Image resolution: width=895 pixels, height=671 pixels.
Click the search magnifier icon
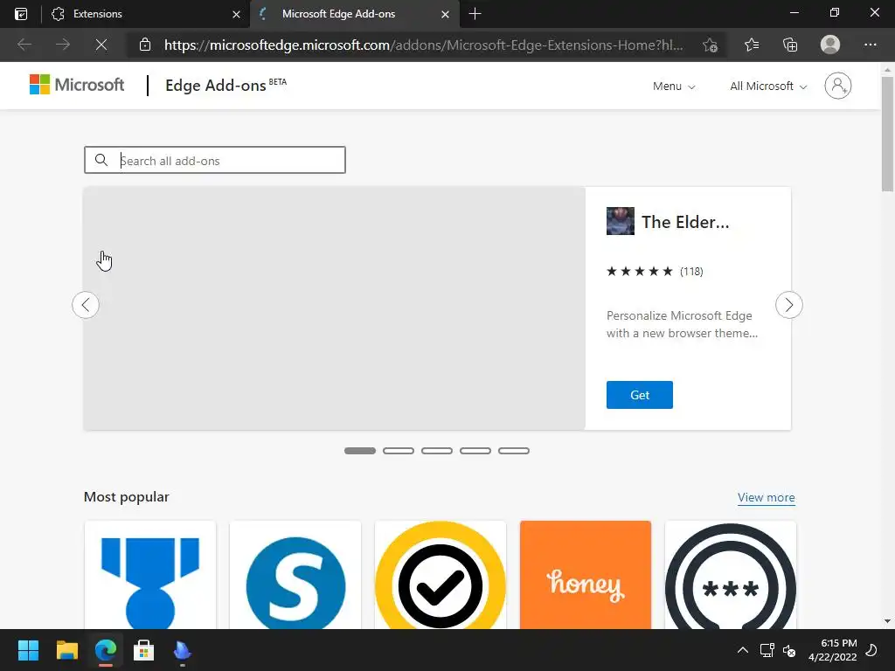tap(101, 161)
